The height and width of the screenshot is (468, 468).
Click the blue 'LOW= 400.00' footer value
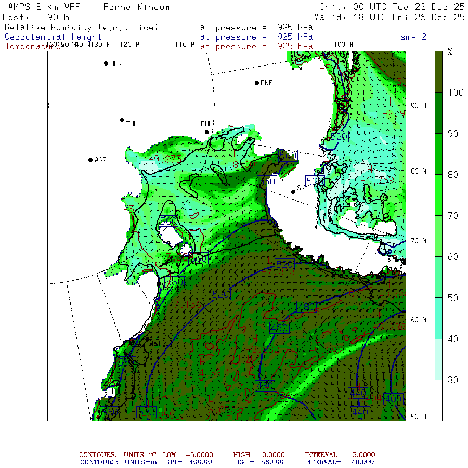(x=188, y=462)
